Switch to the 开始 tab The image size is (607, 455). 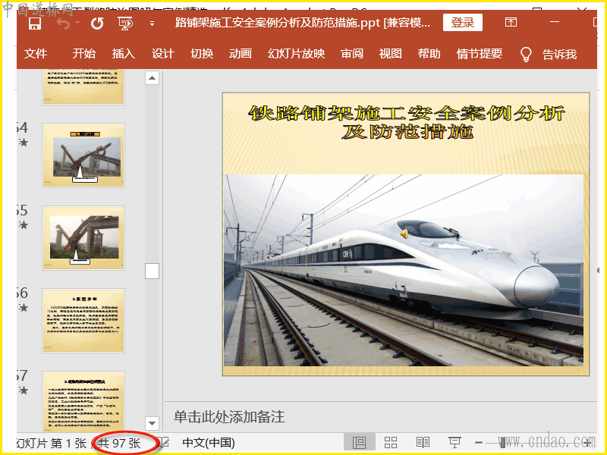[x=83, y=53]
